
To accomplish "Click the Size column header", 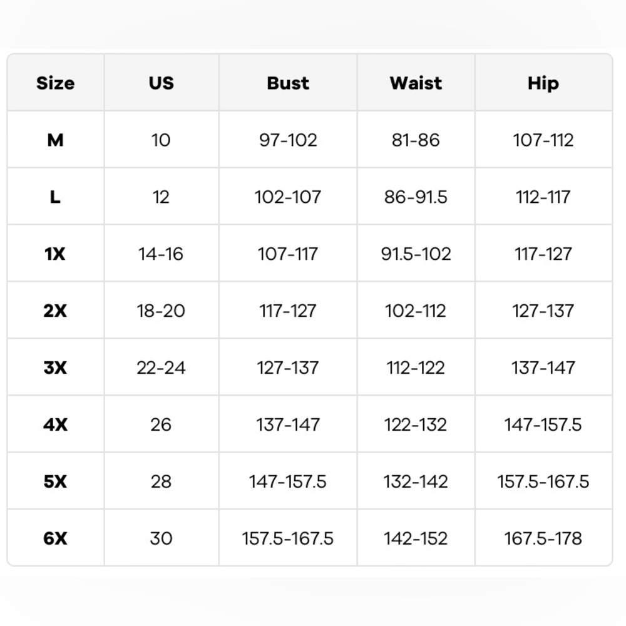I will tap(56, 83).
